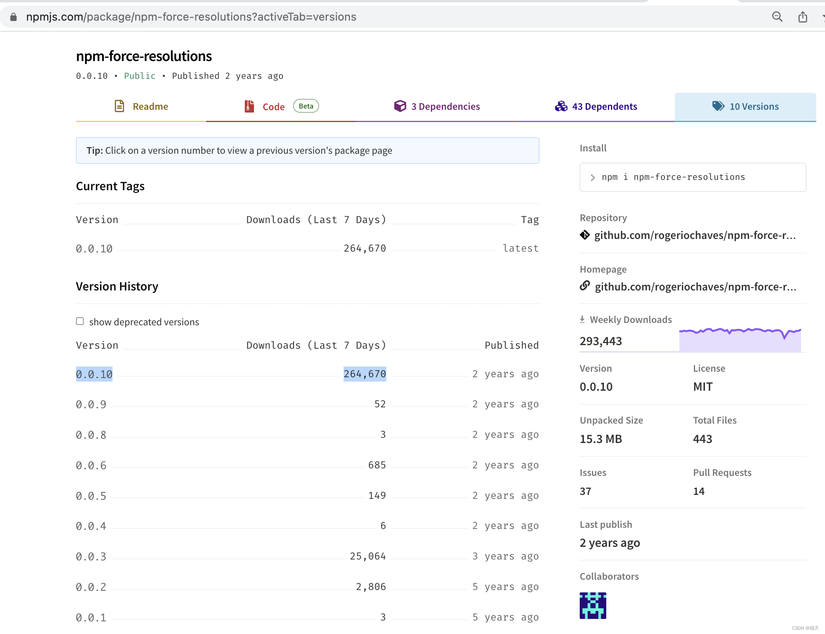Open version 0.0.9 package page
This screenshot has width=825, height=634.
point(91,404)
